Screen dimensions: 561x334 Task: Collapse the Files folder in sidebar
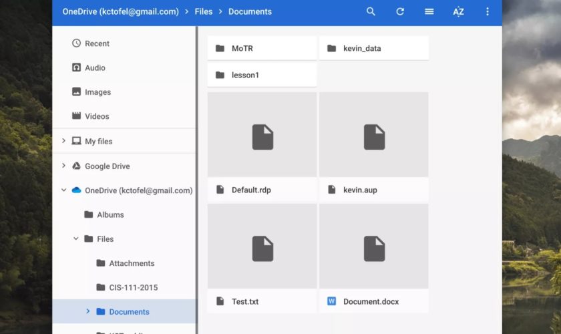(x=76, y=238)
